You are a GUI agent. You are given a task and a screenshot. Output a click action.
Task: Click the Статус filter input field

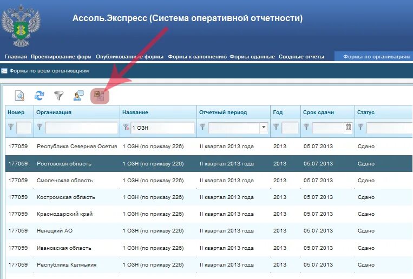coord(390,128)
